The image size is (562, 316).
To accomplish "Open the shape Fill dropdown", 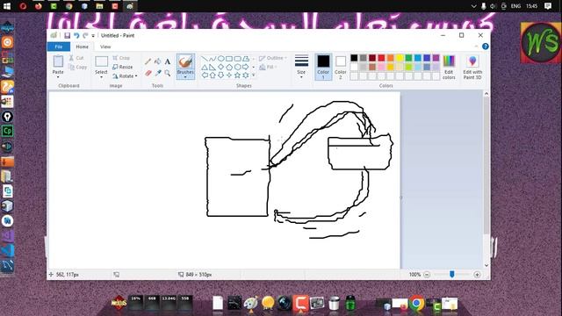I will pyautogui.click(x=268, y=67).
